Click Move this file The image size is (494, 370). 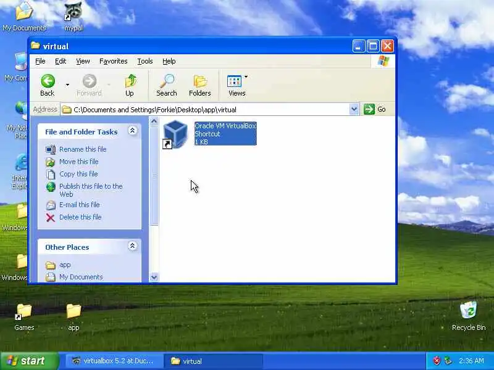click(x=79, y=162)
